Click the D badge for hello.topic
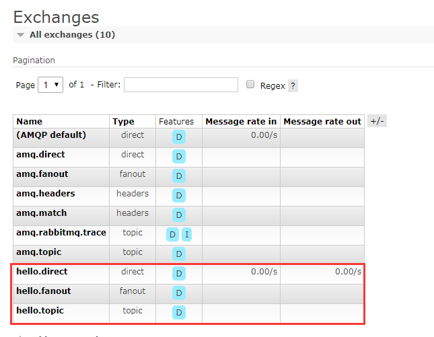The width and height of the screenshot is (434, 337). pyautogui.click(x=179, y=313)
